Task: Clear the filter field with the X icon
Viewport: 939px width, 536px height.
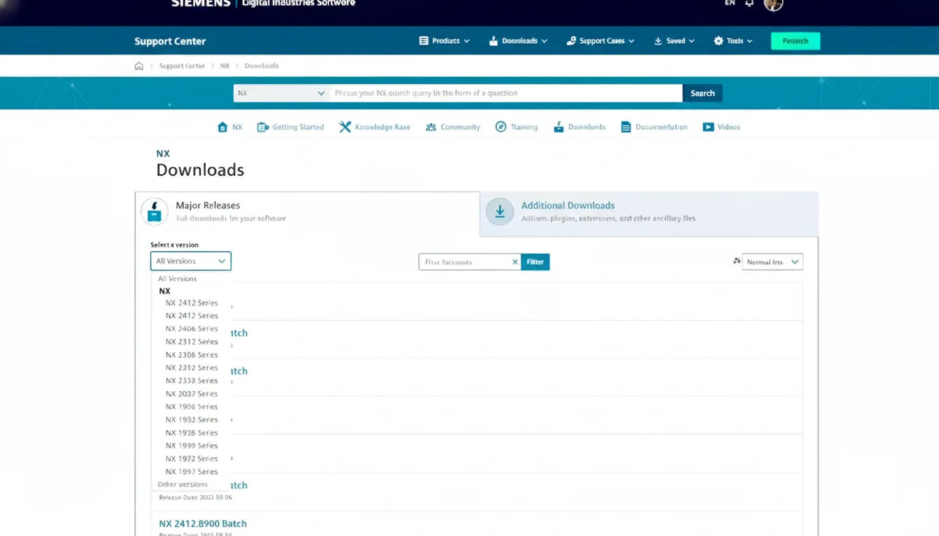Action: (x=516, y=262)
